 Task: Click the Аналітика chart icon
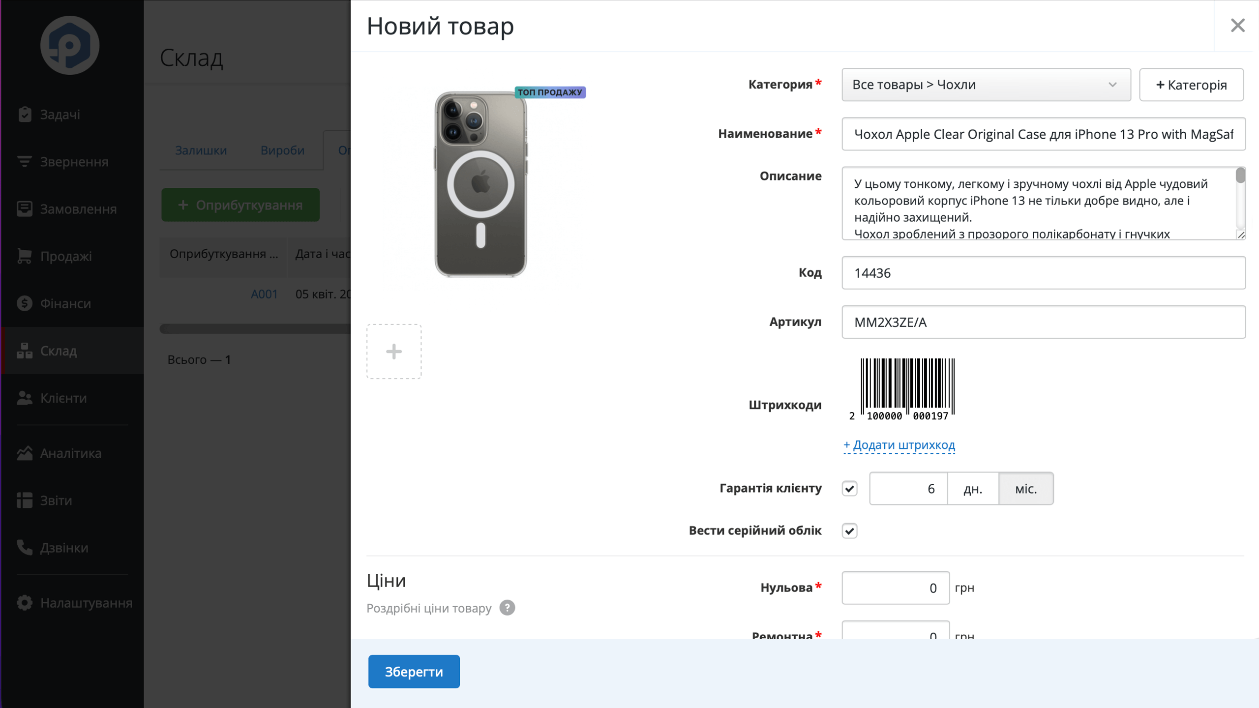[25, 453]
